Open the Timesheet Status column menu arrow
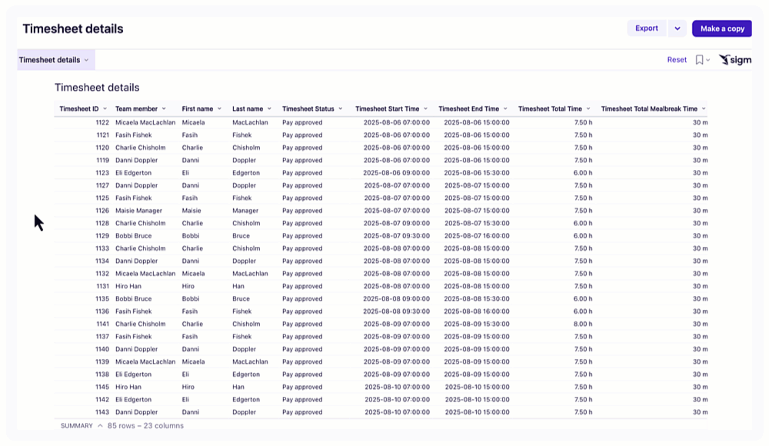 340,109
